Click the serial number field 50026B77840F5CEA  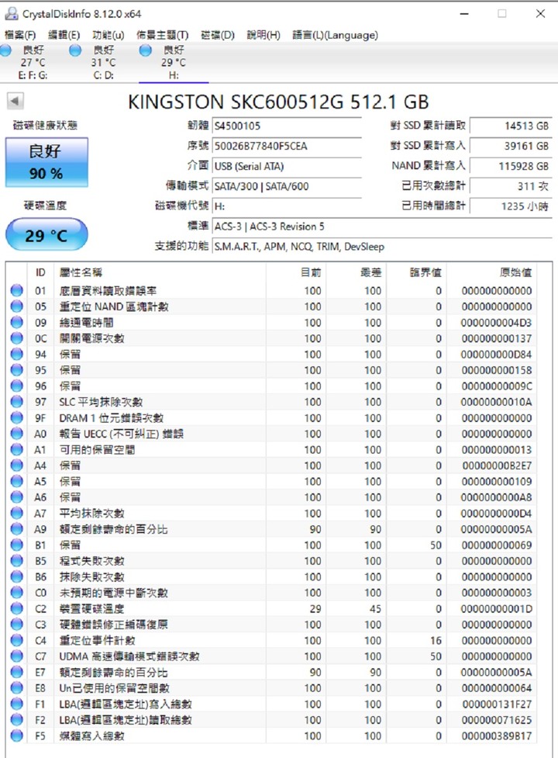tap(287, 146)
